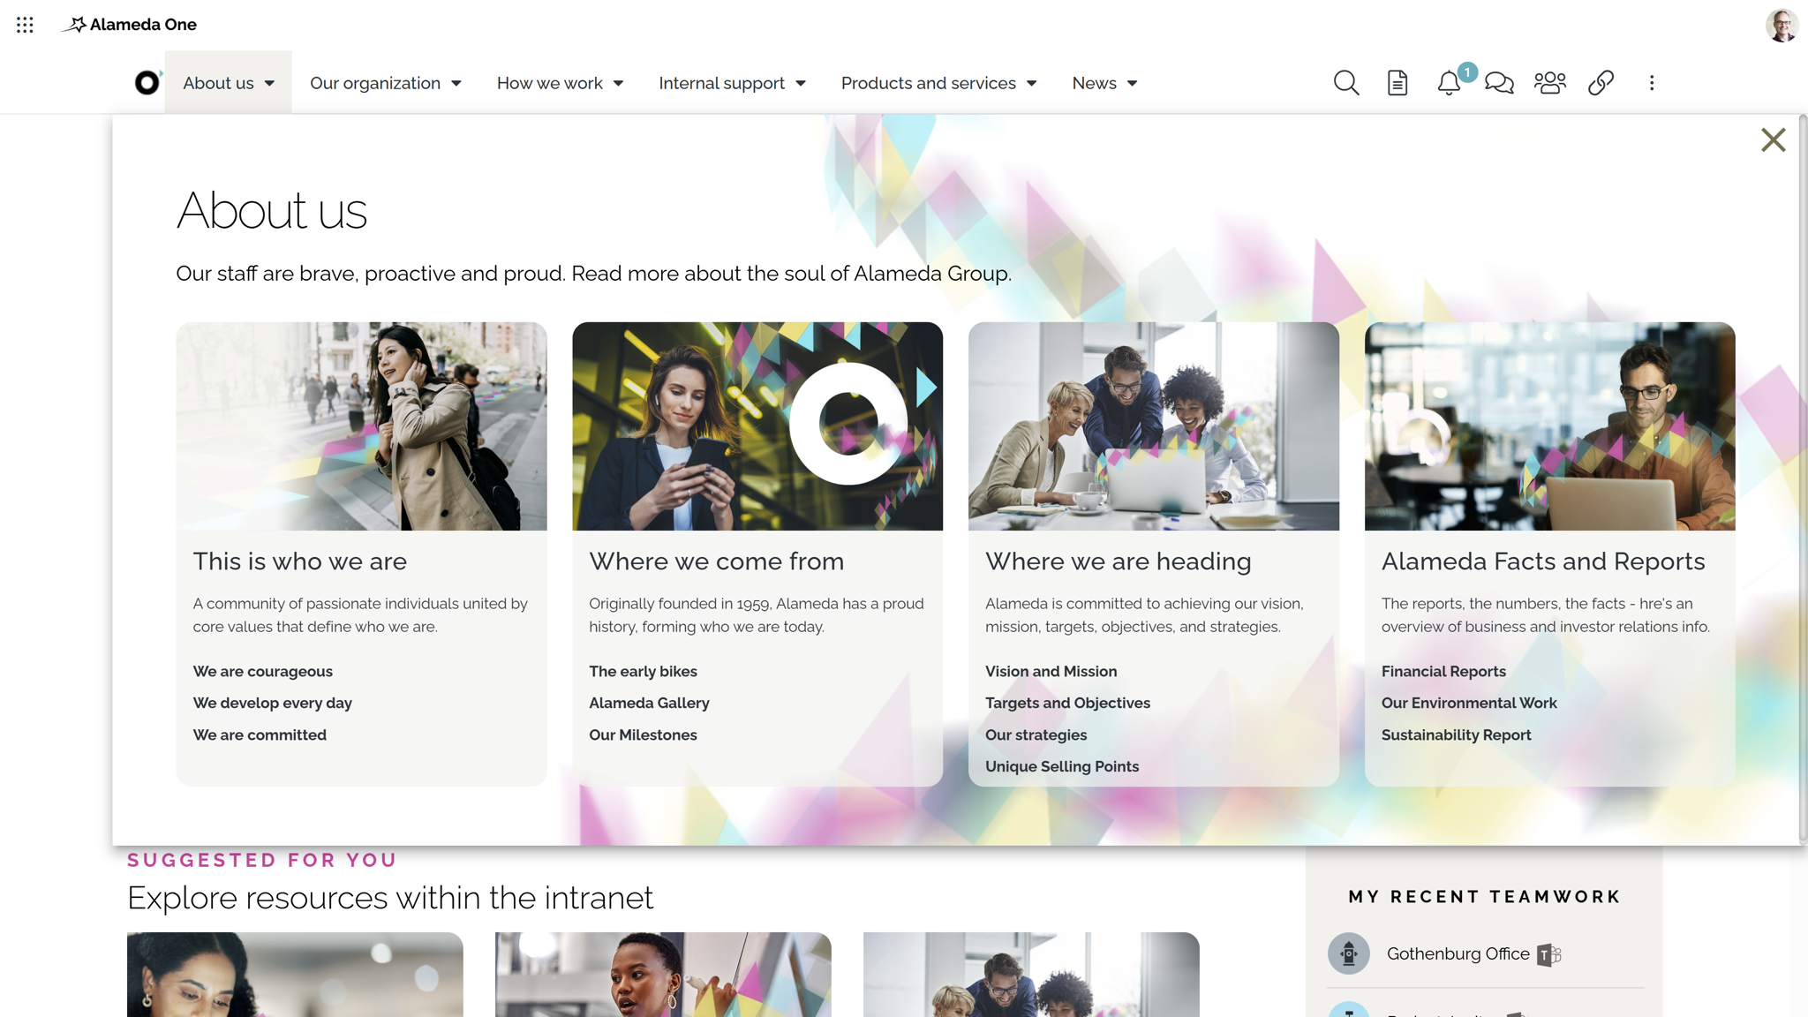Click Teams icon beside Gothenburg Office
Screen dimensions: 1808x1017
tap(1549, 954)
